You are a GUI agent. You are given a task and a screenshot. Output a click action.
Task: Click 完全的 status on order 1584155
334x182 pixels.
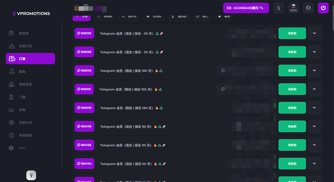[x=292, y=145]
